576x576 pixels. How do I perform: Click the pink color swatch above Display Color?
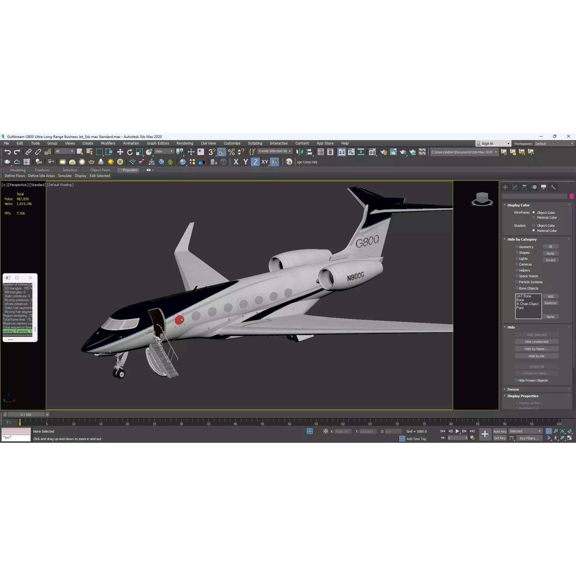[x=571, y=196]
